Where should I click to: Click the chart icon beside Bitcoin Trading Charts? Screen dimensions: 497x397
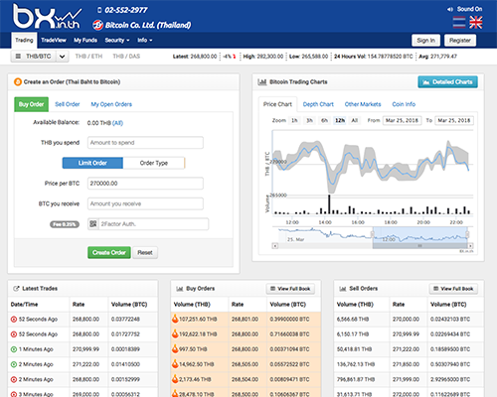pyautogui.click(x=262, y=81)
